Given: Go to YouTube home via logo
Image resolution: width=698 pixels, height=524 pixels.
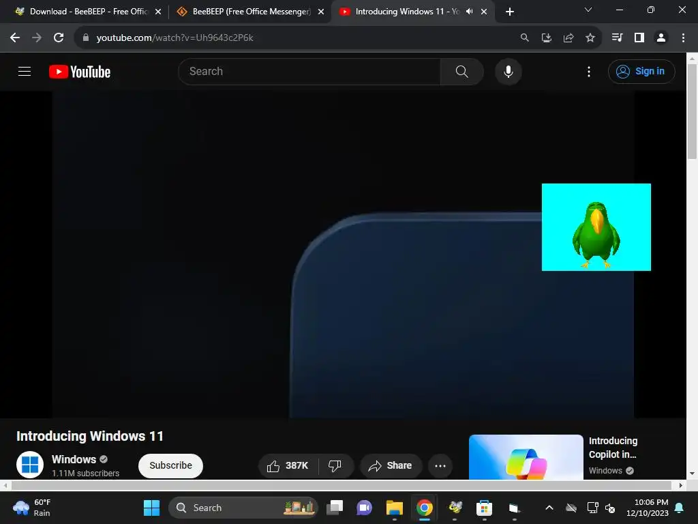Looking at the screenshot, I should coord(80,72).
